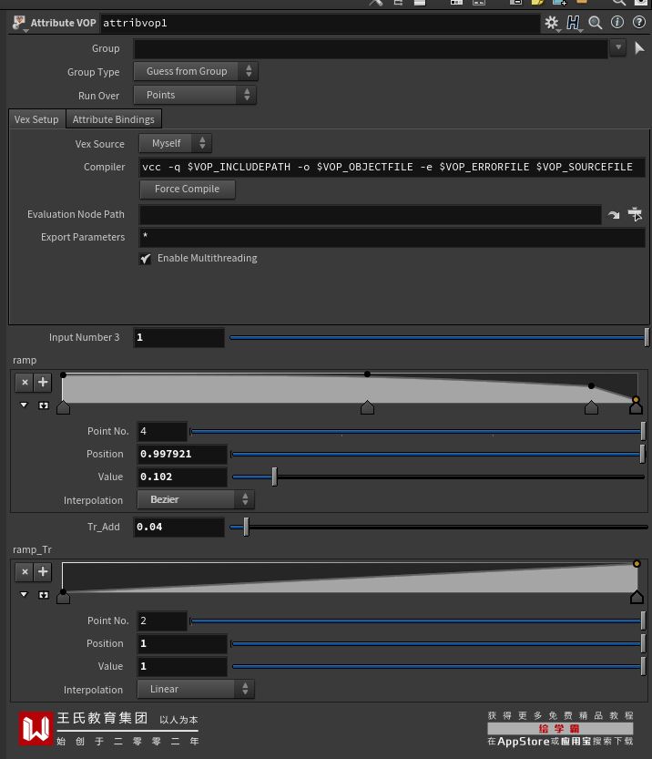Viewport: 652px width, 759px height.
Task: Select first ramp point marker
Action: (x=64, y=408)
